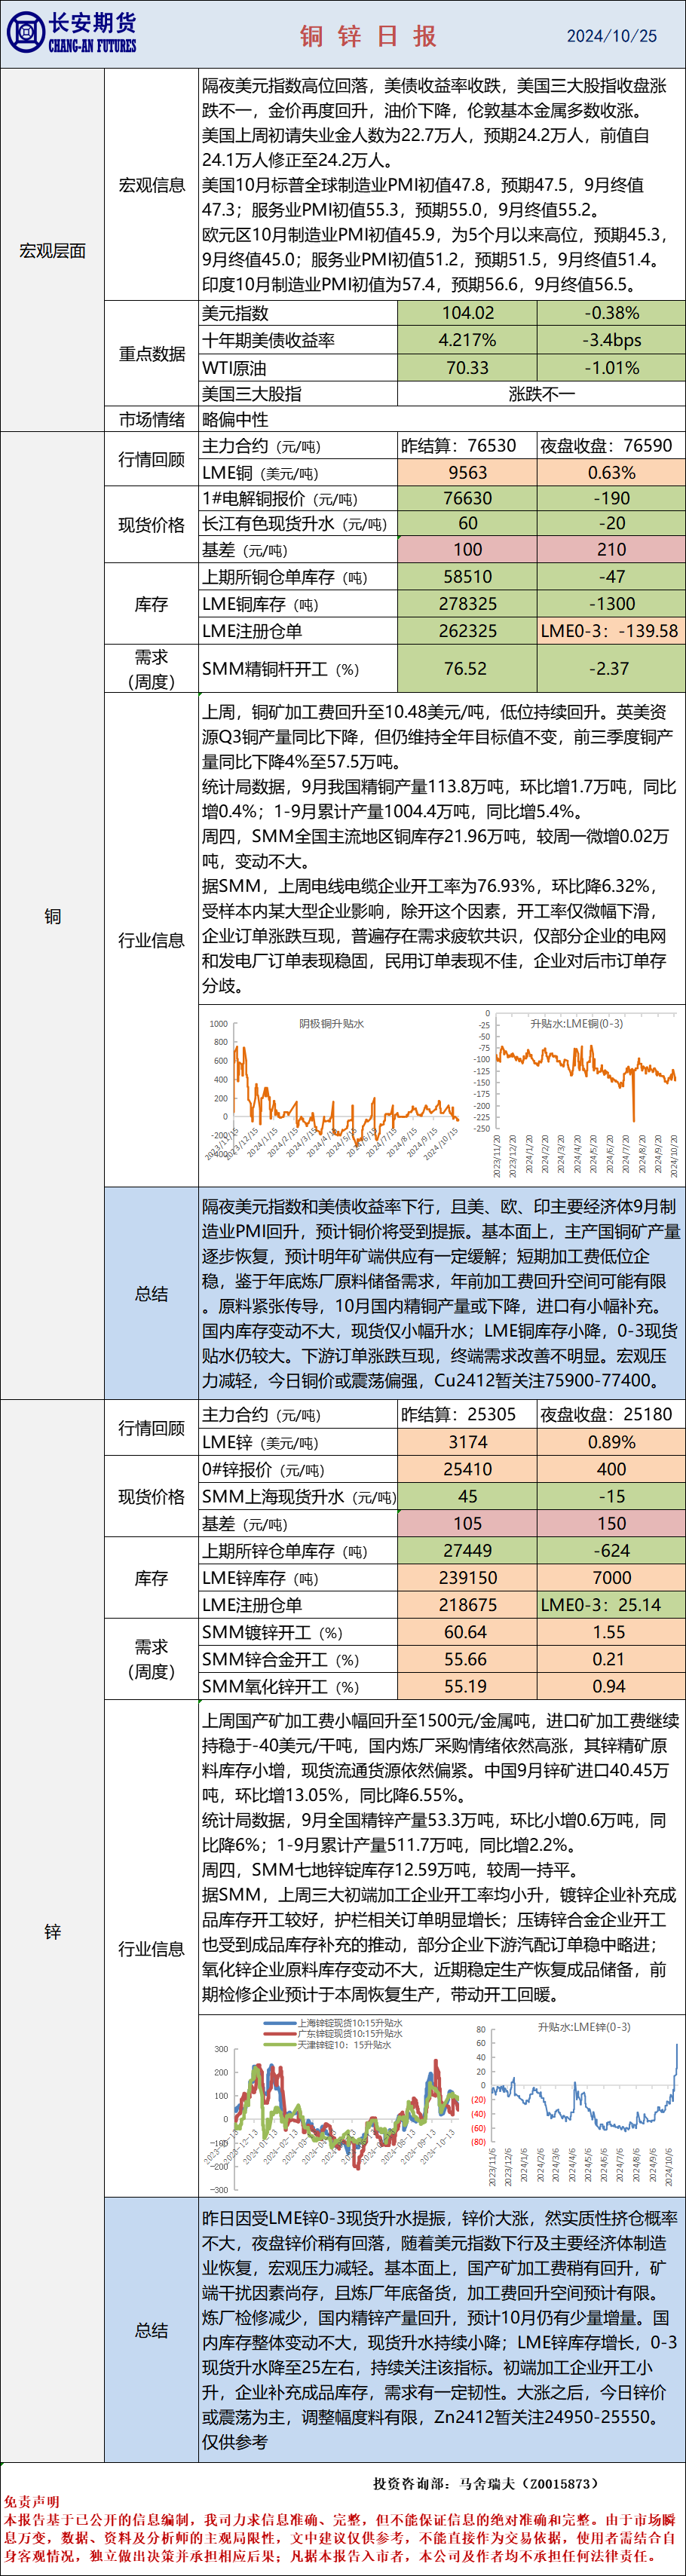Screen dimensions: 686x2576
Task: Click the copper 夜盘收盘：76590 cell
Action: coord(611,446)
